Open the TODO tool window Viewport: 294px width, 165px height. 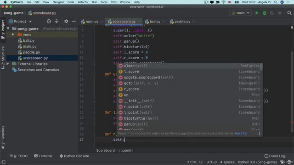click(18, 156)
